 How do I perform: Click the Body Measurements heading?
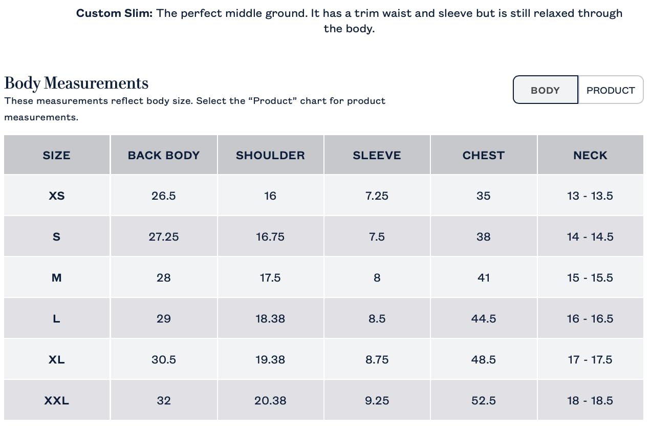pyautogui.click(x=76, y=83)
